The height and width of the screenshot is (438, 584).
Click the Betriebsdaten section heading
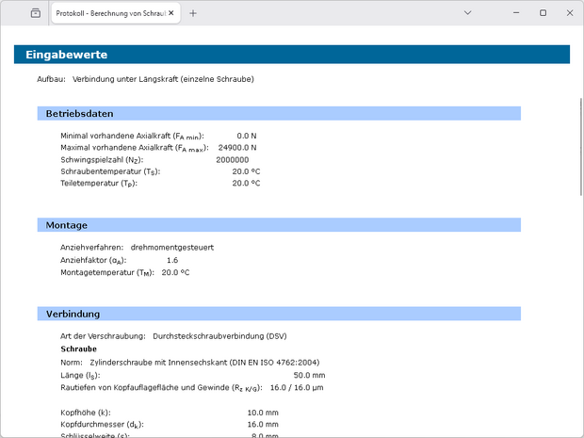click(80, 114)
